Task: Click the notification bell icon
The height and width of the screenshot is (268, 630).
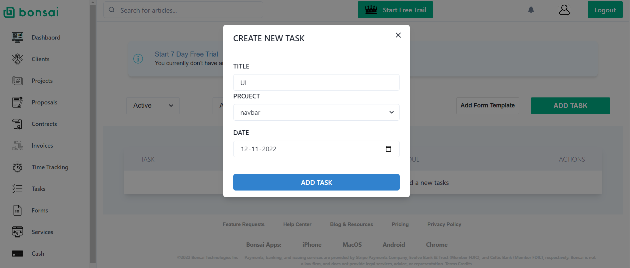Action: pyautogui.click(x=531, y=10)
